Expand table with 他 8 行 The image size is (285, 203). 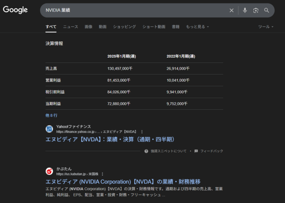point(51,115)
